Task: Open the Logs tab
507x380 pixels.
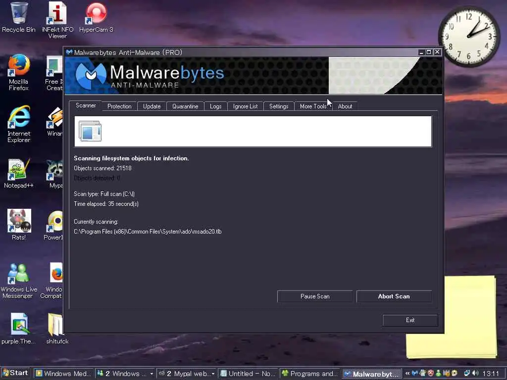Action: [216, 106]
